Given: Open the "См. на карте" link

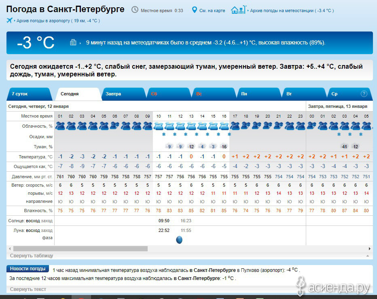Looking at the screenshot, I should pyautogui.click(x=212, y=11).
